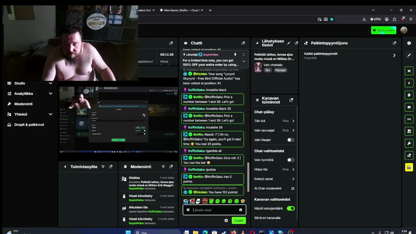The image size is (416, 234).
Task: Click the info icon in right sidebar
Action: 409,43
